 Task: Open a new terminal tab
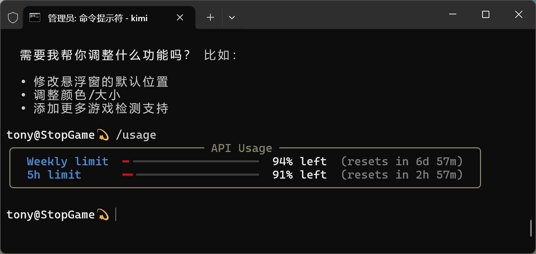coord(210,17)
